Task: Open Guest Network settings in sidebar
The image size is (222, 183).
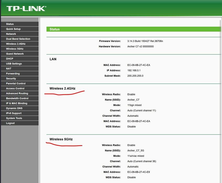Action: [20, 54]
